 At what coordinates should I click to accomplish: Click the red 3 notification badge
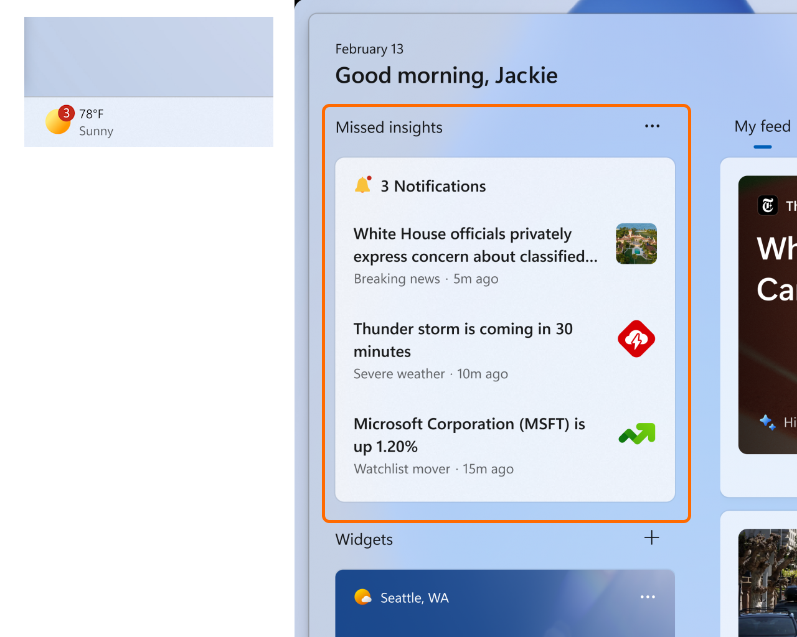(66, 113)
